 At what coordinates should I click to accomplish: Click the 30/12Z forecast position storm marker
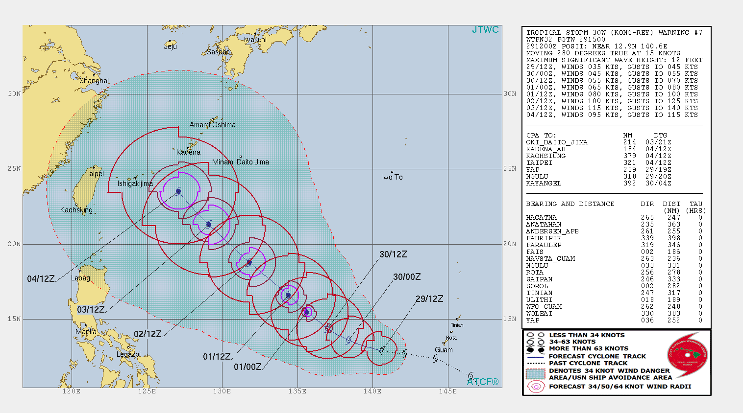coord(329,328)
